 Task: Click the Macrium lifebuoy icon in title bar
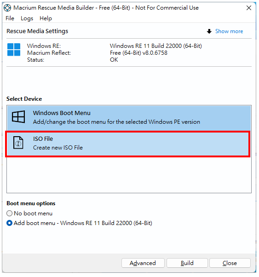7,8
